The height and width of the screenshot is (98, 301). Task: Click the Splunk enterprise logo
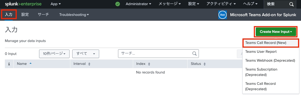[23, 4]
